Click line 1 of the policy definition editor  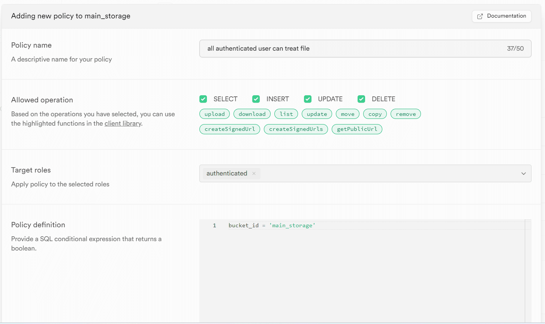point(337,225)
